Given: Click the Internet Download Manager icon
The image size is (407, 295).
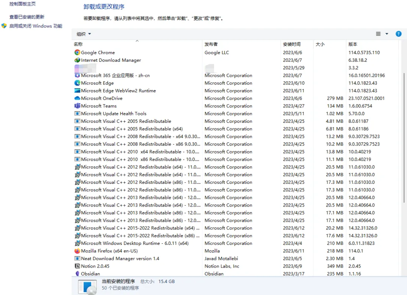Looking at the screenshot, I should tap(77, 60).
